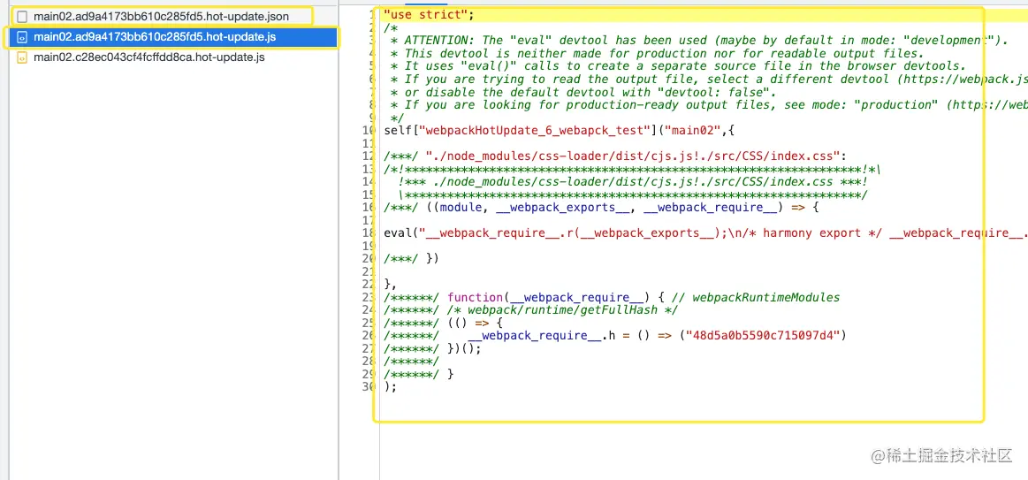Click the eval("__webpack_require__.r line
Viewport: 1028px width, 480px height.
tap(705, 232)
